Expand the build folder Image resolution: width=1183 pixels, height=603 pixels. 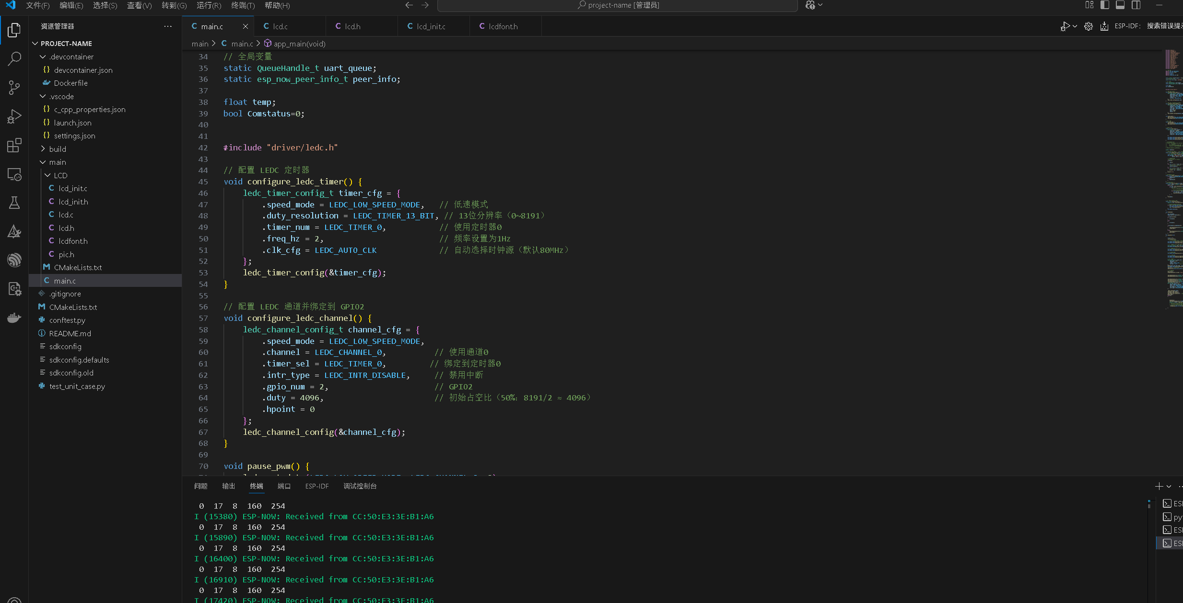point(43,149)
